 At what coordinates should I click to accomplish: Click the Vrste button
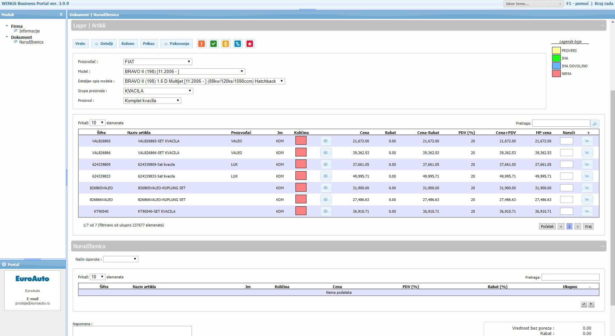click(x=80, y=44)
